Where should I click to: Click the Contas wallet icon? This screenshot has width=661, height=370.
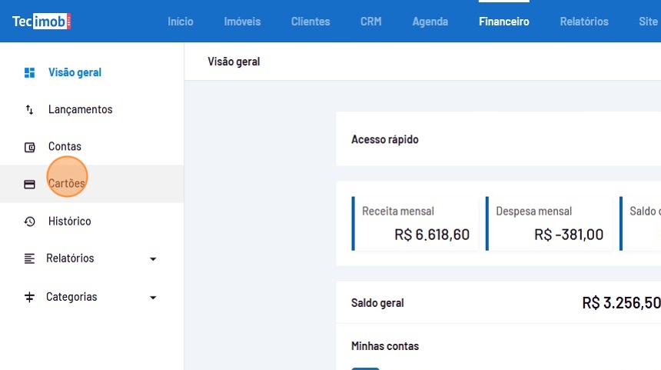click(x=30, y=147)
